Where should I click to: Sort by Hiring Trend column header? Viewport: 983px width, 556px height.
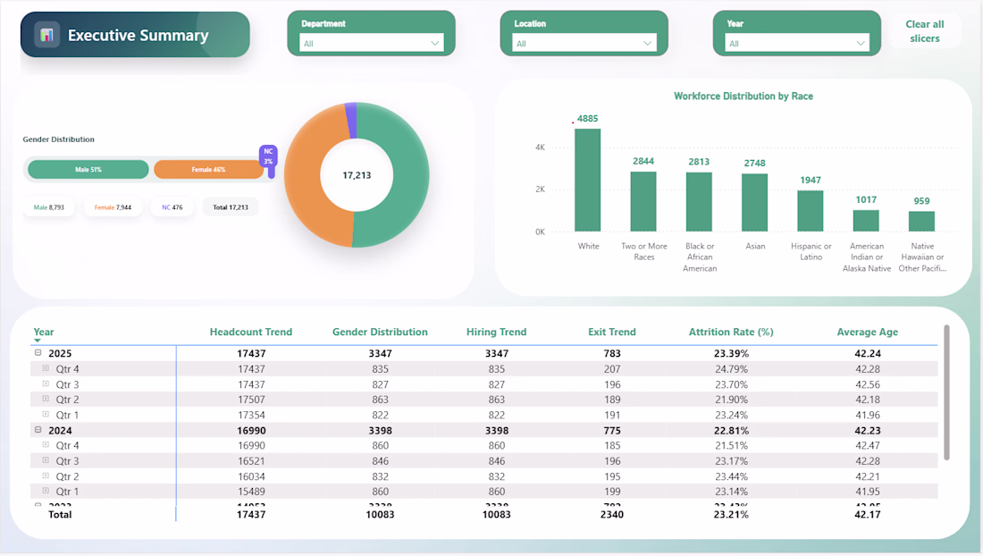pos(497,333)
